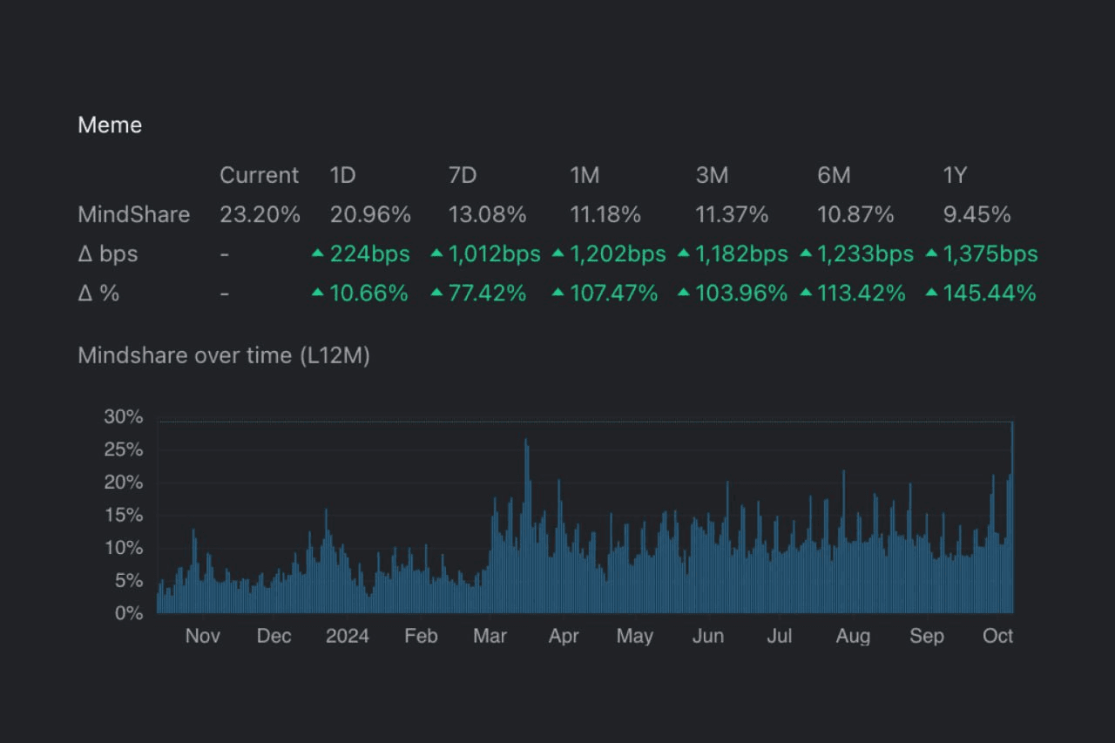The image size is (1115, 743).
Task: Click the 0% y-axis label
Action: (129, 613)
